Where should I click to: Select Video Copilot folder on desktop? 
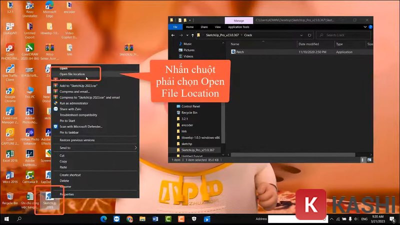[x=69, y=30]
